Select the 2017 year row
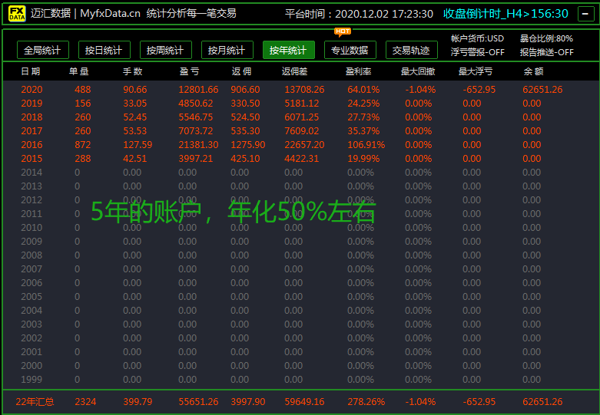The height and width of the screenshot is (415, 600). [300, 131]
